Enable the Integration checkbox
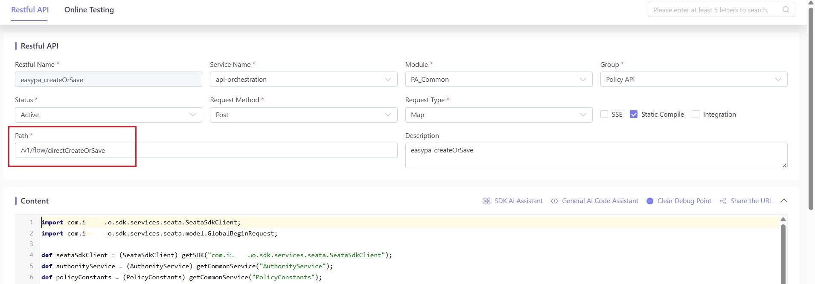The height and width of the screenshot is (284, 815). [x=696, y=115]
